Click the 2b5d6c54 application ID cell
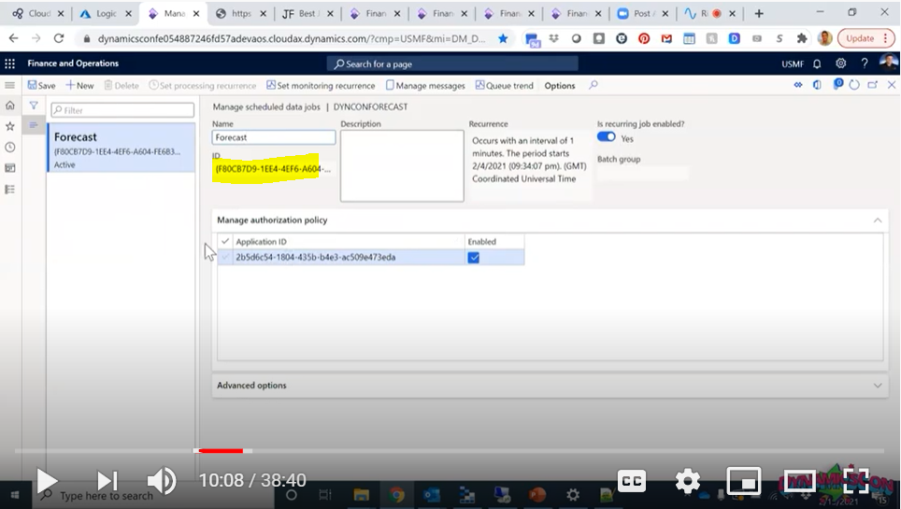The image size is (901, 509). tap(349, 258)
